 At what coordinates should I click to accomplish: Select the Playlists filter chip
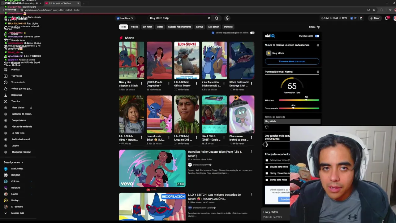(228, 27)
